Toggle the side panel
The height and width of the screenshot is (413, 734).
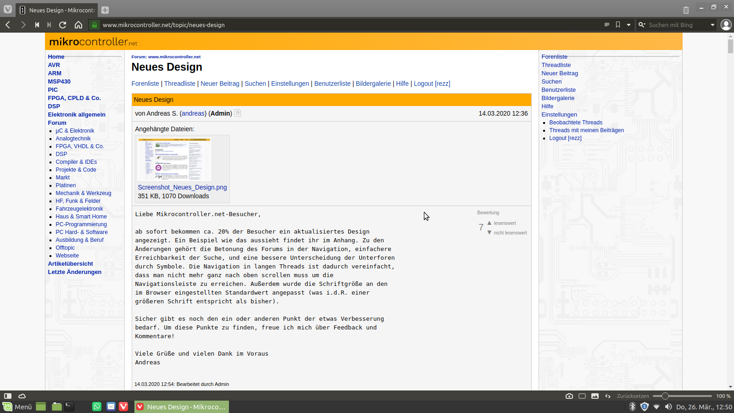(x=8, y=396)
